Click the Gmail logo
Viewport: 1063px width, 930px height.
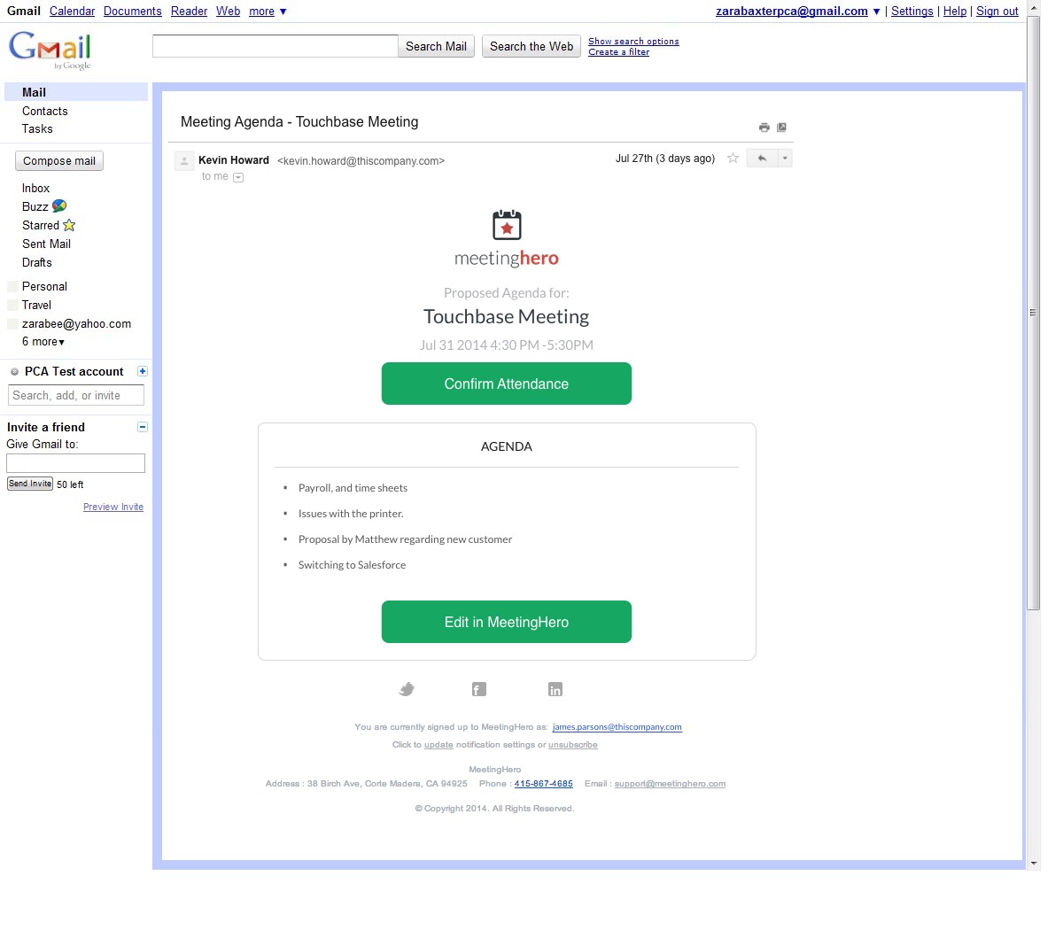50,50
